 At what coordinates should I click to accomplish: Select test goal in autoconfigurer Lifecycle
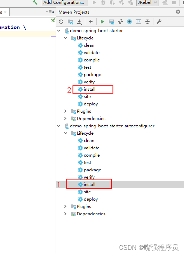(120, 163)
